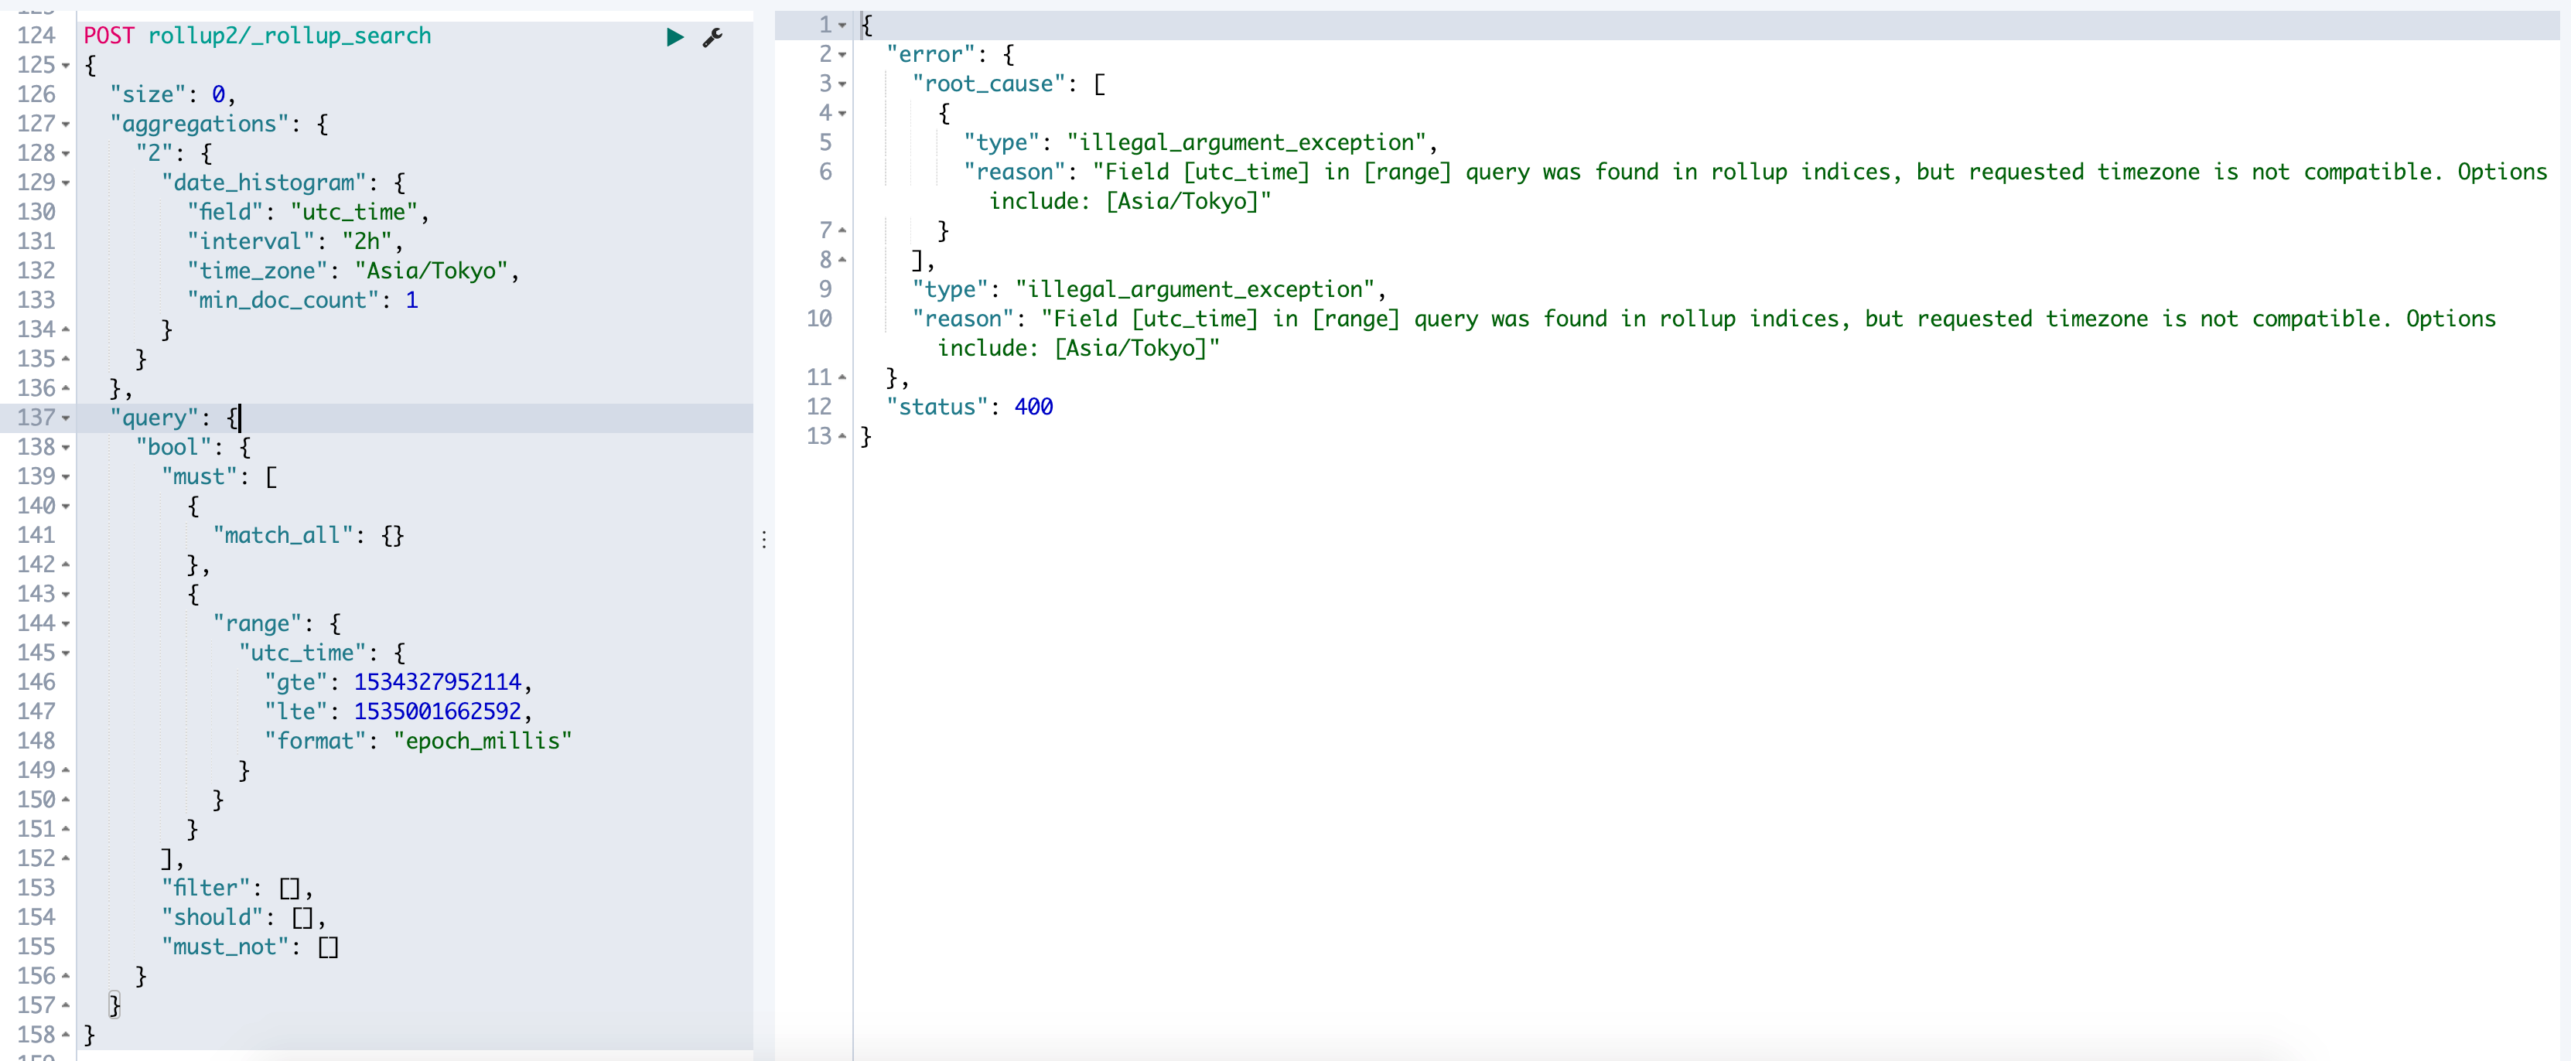The image size is (2571, 1061).
Task: Click on the POST method keyword
Action: click(108, 36)
